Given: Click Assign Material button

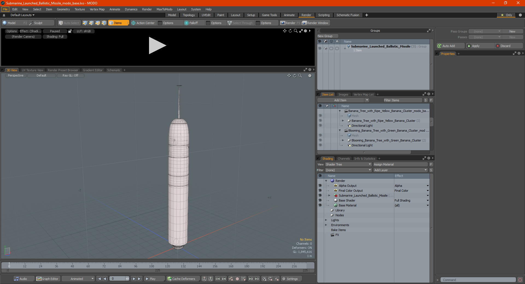Looking at the screenshot, I should (400, 164).
